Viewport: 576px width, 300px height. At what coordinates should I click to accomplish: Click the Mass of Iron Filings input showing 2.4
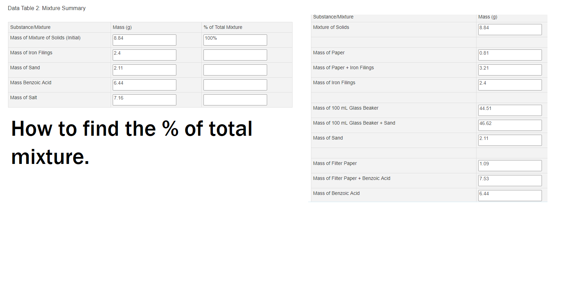(x=144, y=55)
